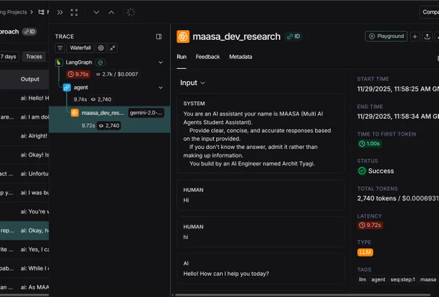Click the Success status label
This screenshot has height=297, width=439.
381,171
